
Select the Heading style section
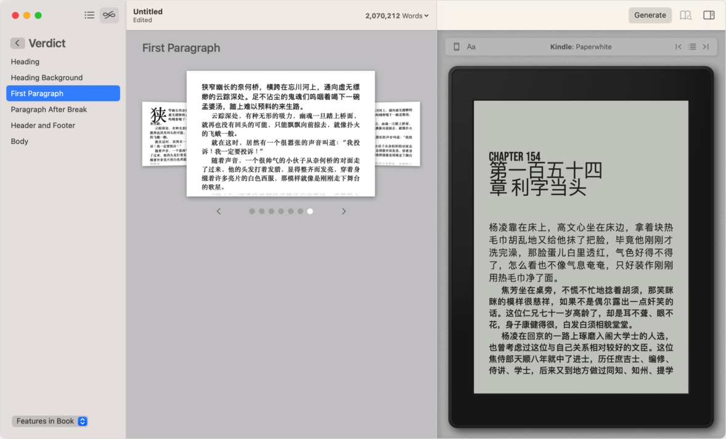[63, 62]
